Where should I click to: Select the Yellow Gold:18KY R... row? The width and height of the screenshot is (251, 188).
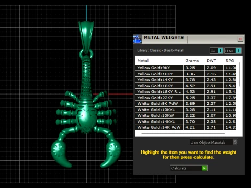pyautogui.click(x=186, y=91)
